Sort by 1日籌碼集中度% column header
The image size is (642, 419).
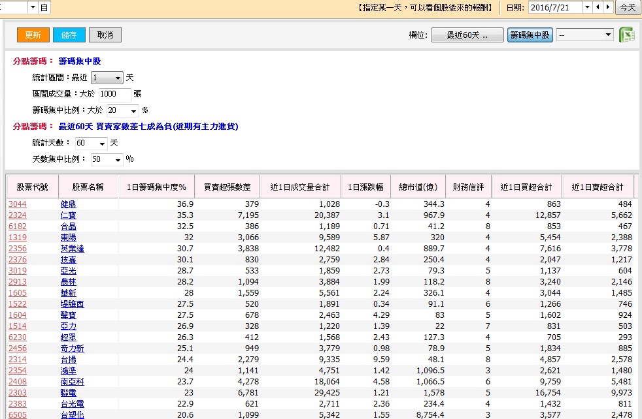[x=157, y=187]
